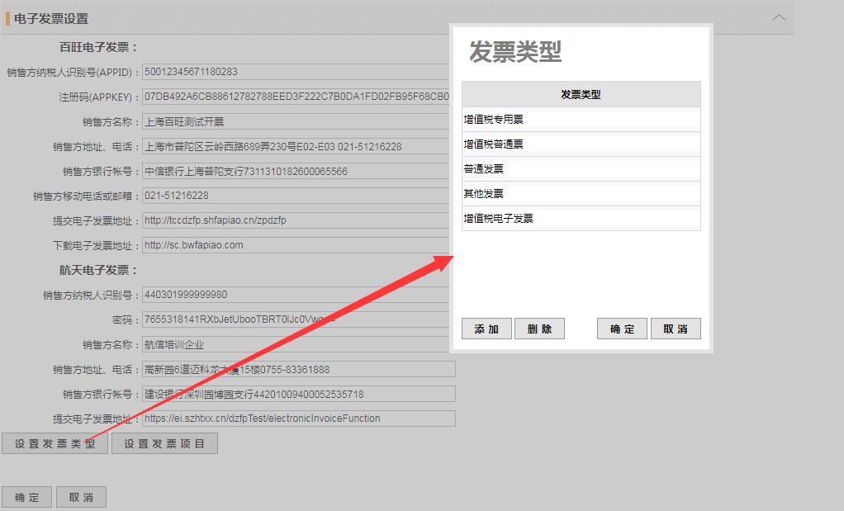The height and width of the screenshot is (511, 844).
Task: Collapse the 电子发票设置 section chevron
Action: (x=778, y=17)
